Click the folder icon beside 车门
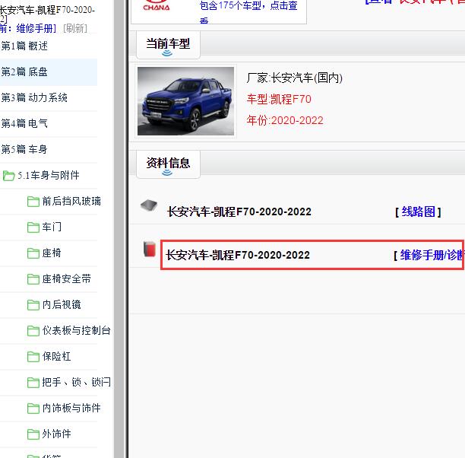The image size is (465, 458). tap(33, 227)
